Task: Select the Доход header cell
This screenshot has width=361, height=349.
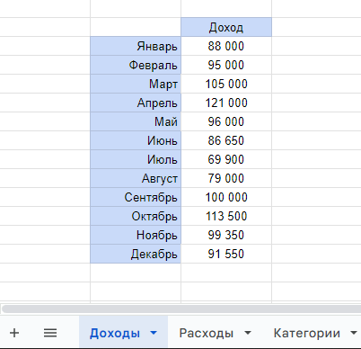Action: pos(226,27)
